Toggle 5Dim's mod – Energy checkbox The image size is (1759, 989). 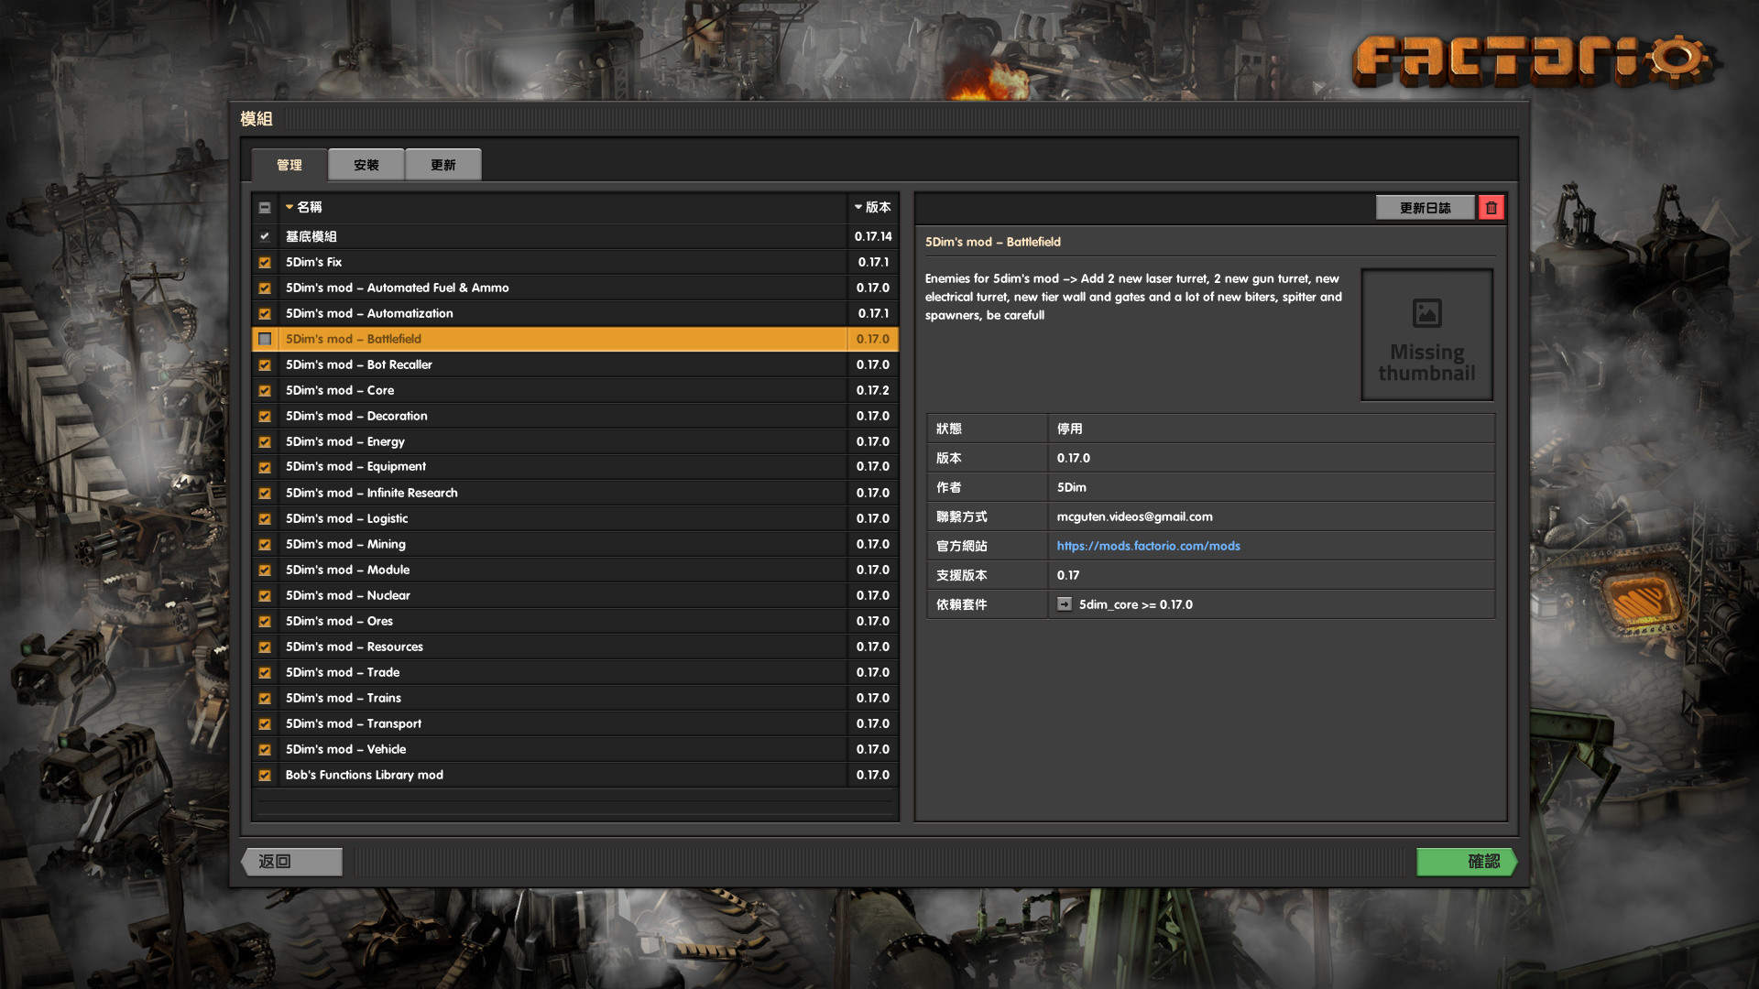[265, 441]
